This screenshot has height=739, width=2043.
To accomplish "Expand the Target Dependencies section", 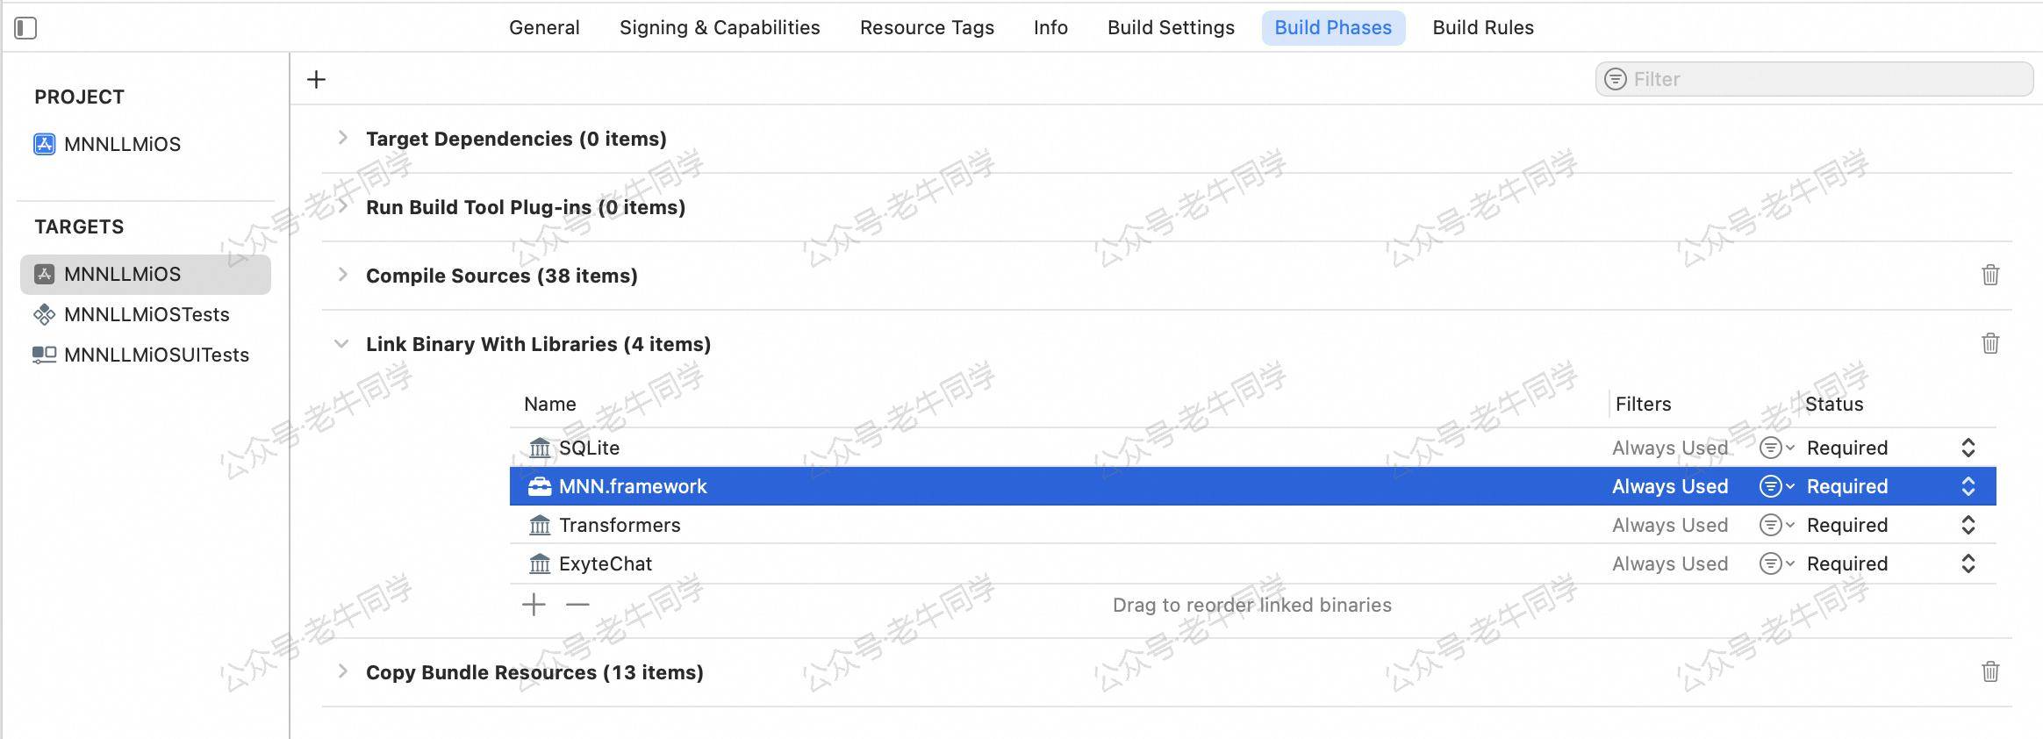I will tap(342, 138).
